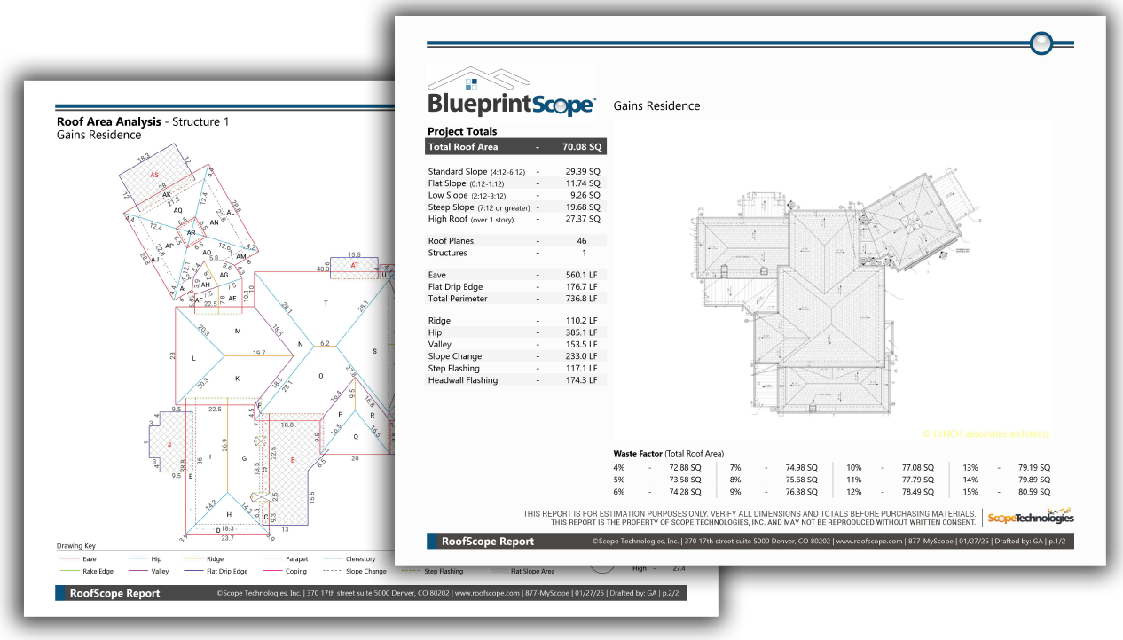The height and width of the screenshot is (640, 1123).
Task: Click the BlueprintScope logo on the front page
Action: click(x=513, y=92)
